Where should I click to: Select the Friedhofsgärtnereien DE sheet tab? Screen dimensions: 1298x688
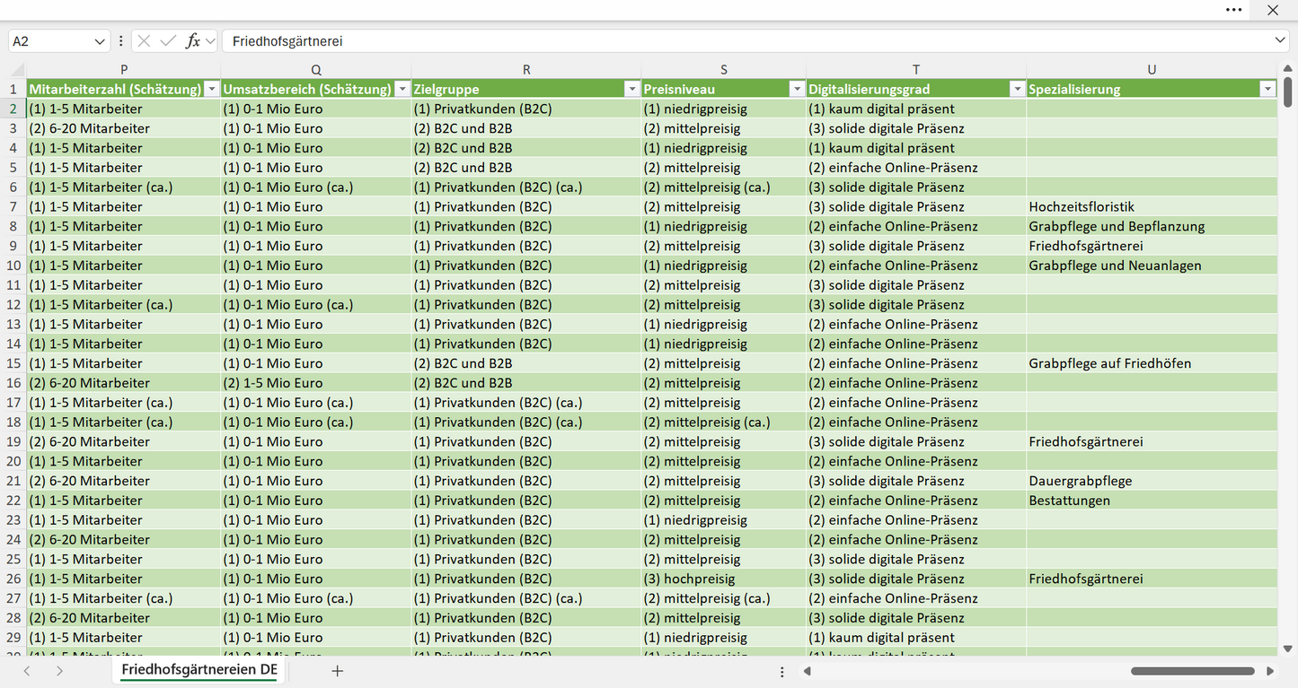coord(199,670)
